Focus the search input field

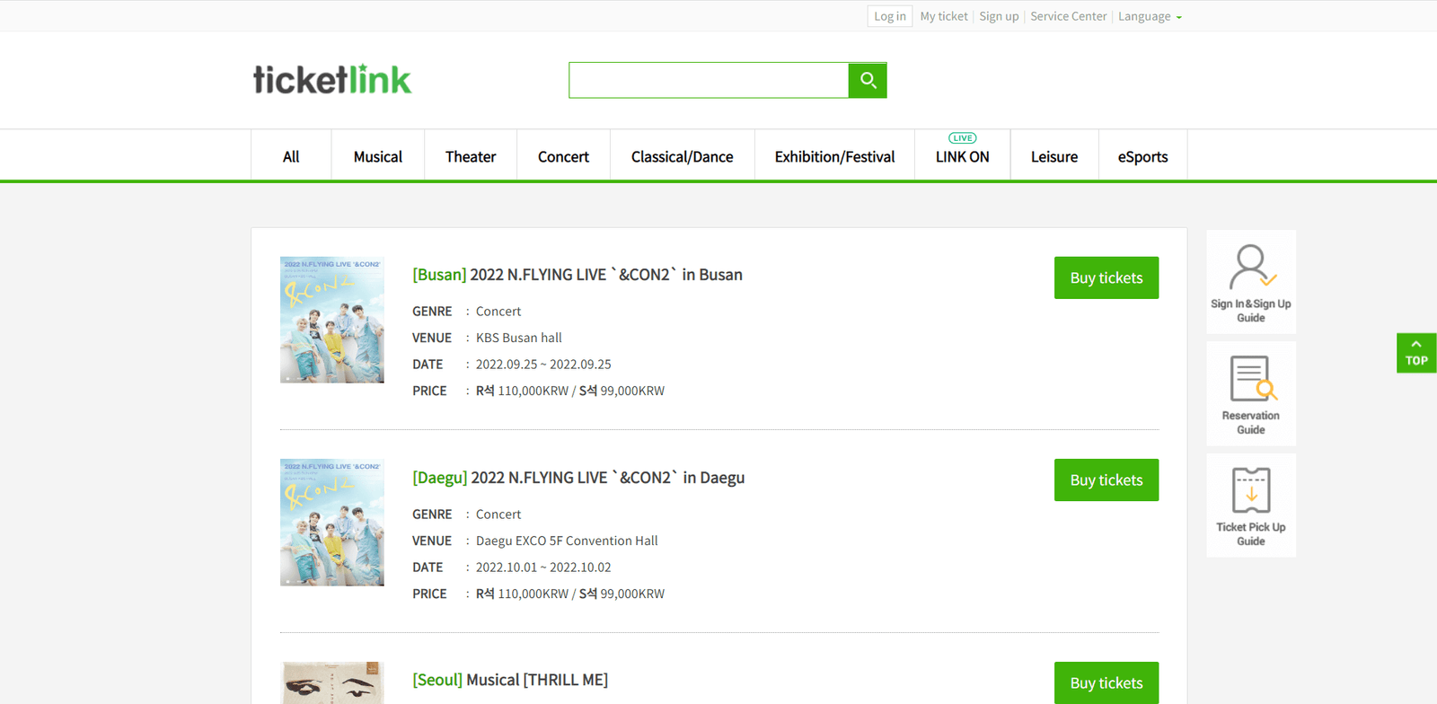(708, 80)
